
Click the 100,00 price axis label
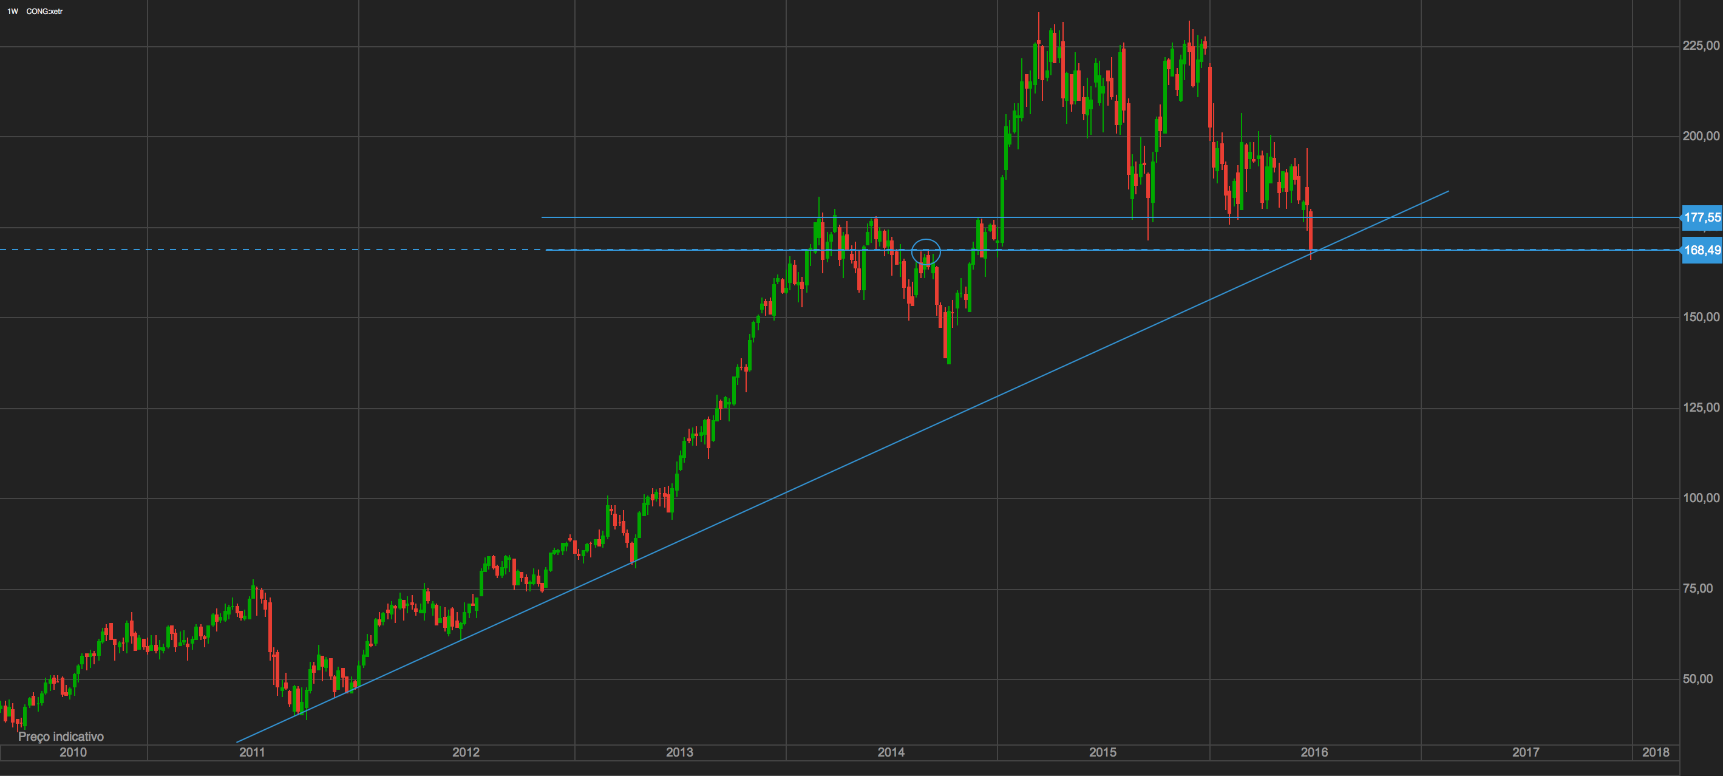(x=1701, y=498)
